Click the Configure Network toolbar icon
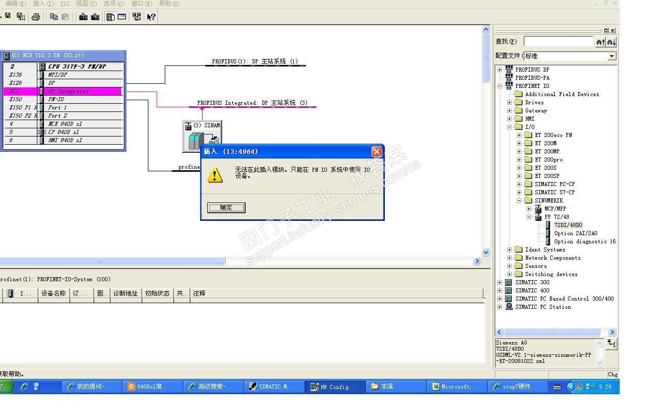Screen dimensions: 655x409 [137, 16]
